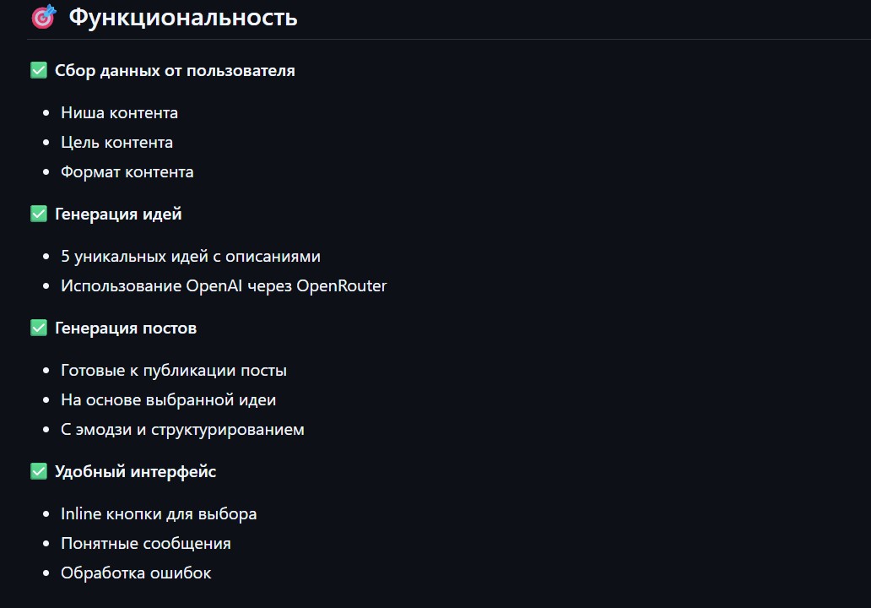Click the green checkmark beside Генерация постов
This screenshot has height=608, width=871.
click(39, 328)
